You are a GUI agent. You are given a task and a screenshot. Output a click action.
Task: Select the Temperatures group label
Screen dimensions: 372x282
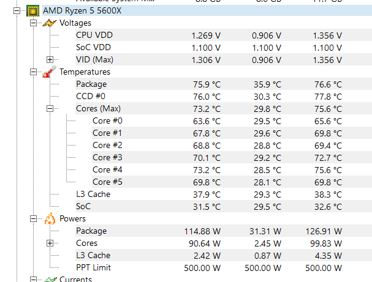pyautogui.click(x=85, y=72)
